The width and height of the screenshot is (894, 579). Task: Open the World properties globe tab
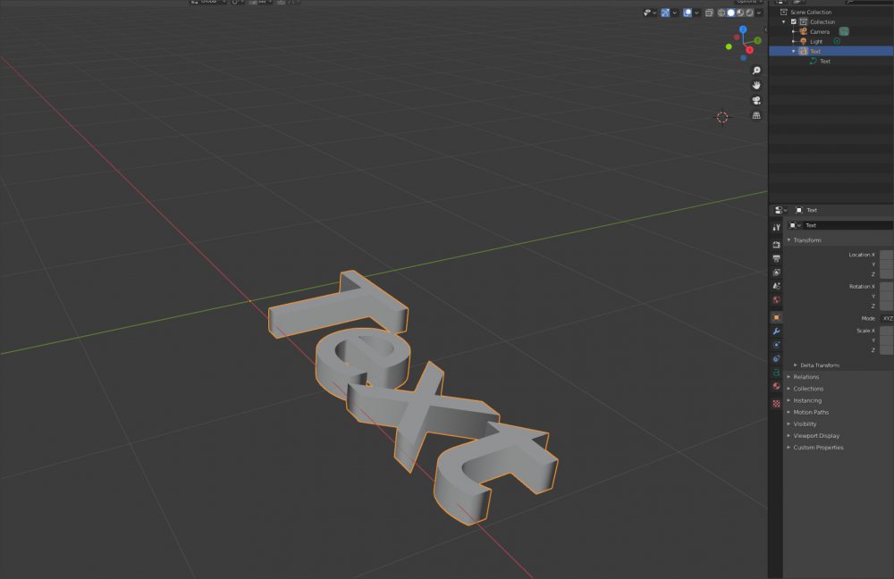(x=776, y=300)
